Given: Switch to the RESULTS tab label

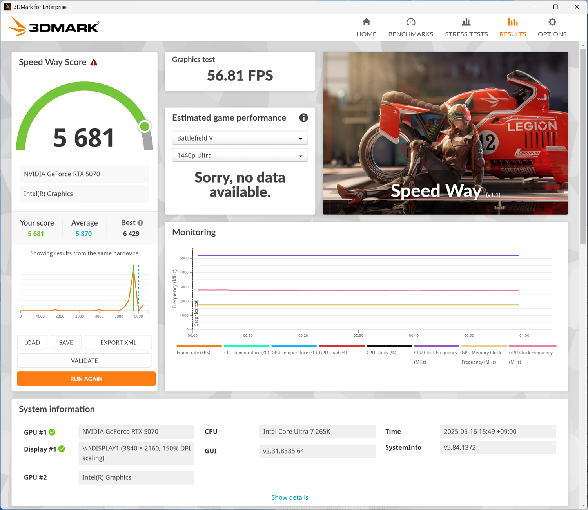Looking at the screenshot, I should [512, 34].
